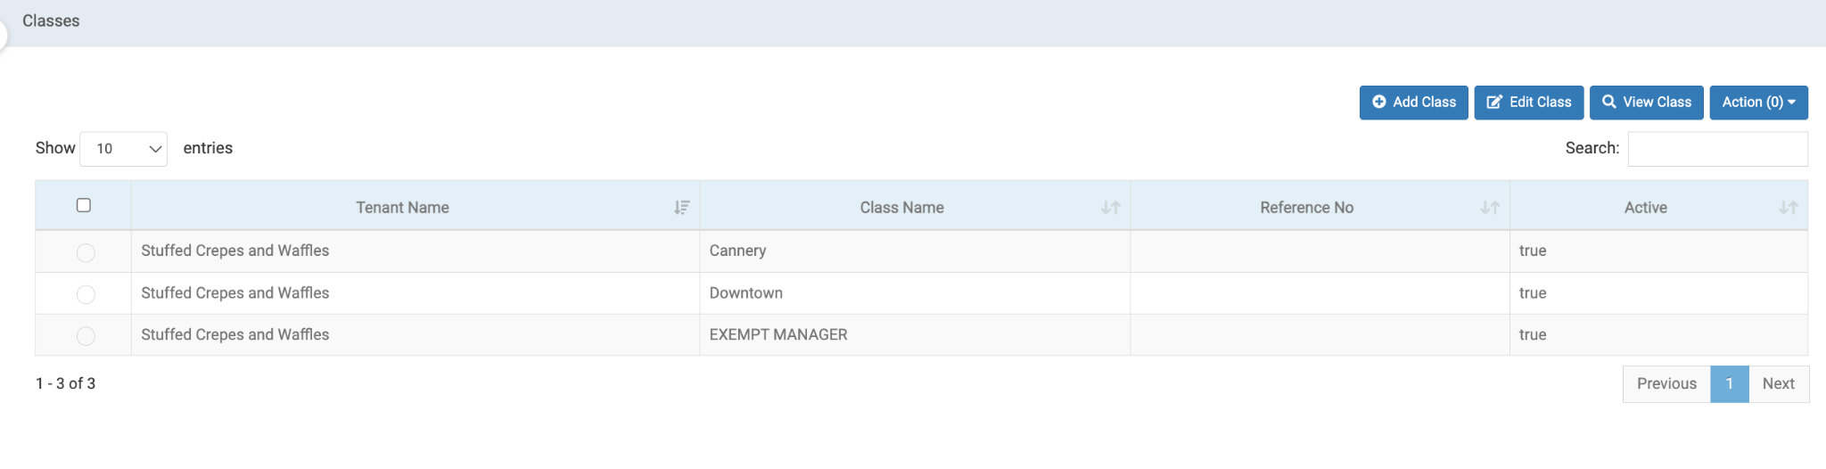
Task: Click the plus icon on Add Class
Action: [x=1378, y=103]
